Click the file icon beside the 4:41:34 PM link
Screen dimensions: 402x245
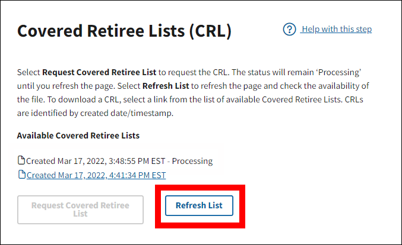[x=21, y=175]
